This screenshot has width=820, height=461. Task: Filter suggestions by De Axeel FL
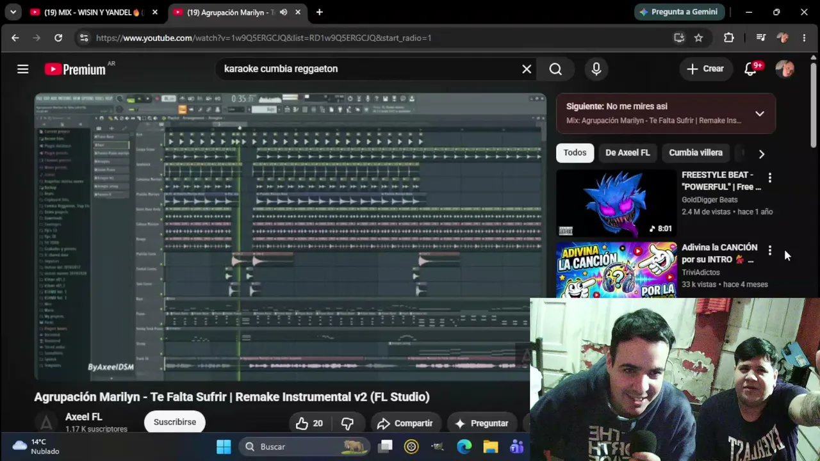pyautogui.click(x=628, y=152)
